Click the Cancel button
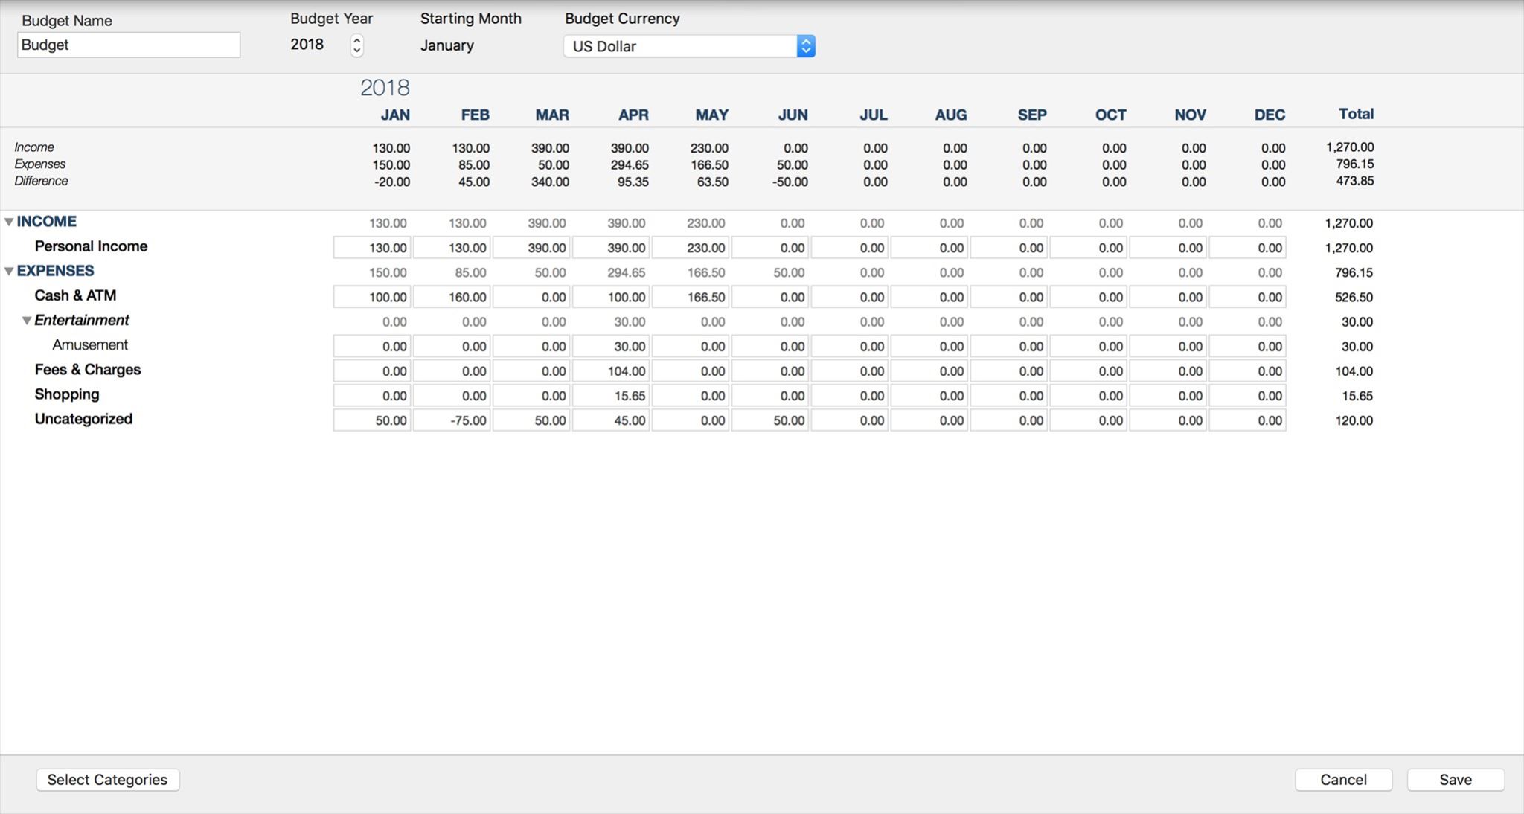 [x=1343, y=779]
